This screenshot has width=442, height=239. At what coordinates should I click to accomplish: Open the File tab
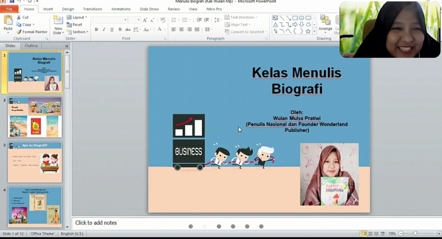click(x=9, y=9)
